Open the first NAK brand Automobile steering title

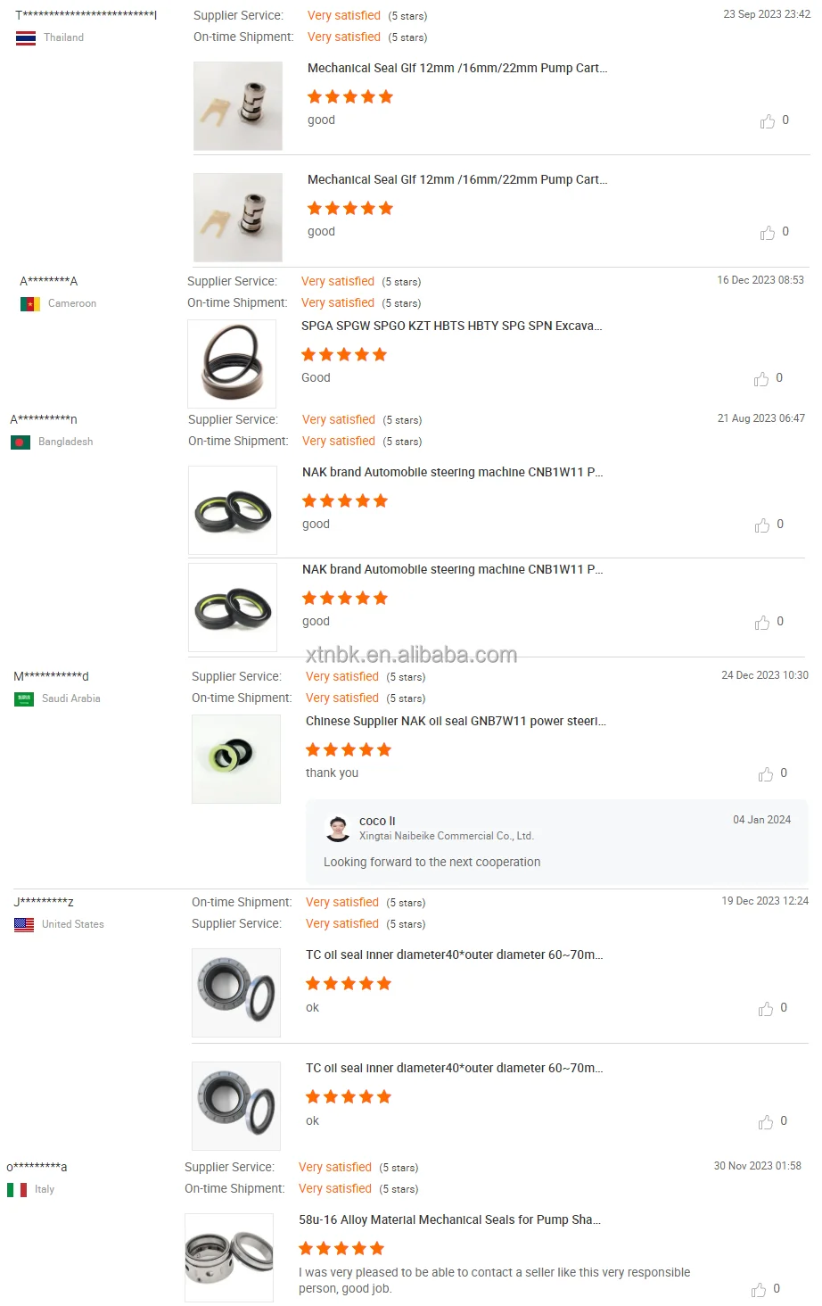452,473
